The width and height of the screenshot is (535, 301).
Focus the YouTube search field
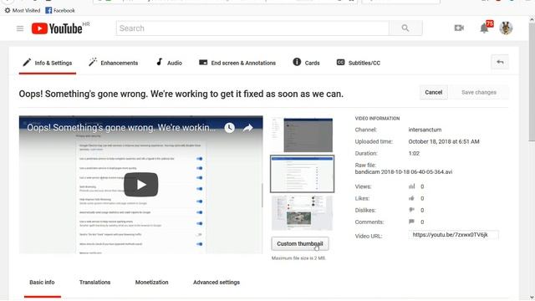(252, 28)
